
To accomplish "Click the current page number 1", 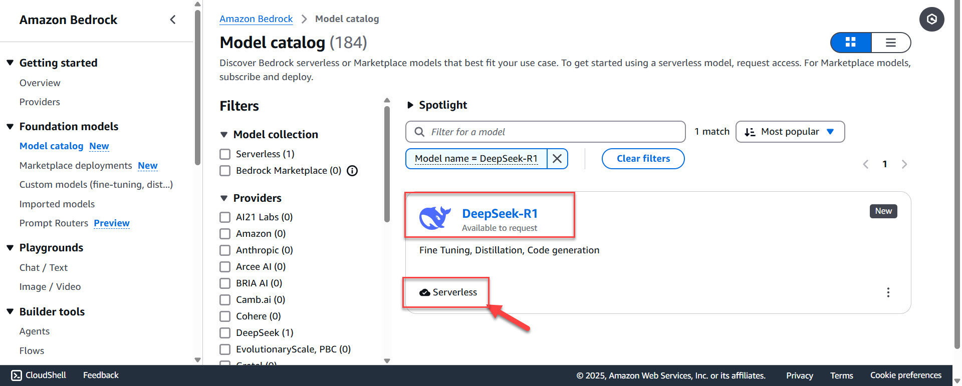I will [885, 164].
